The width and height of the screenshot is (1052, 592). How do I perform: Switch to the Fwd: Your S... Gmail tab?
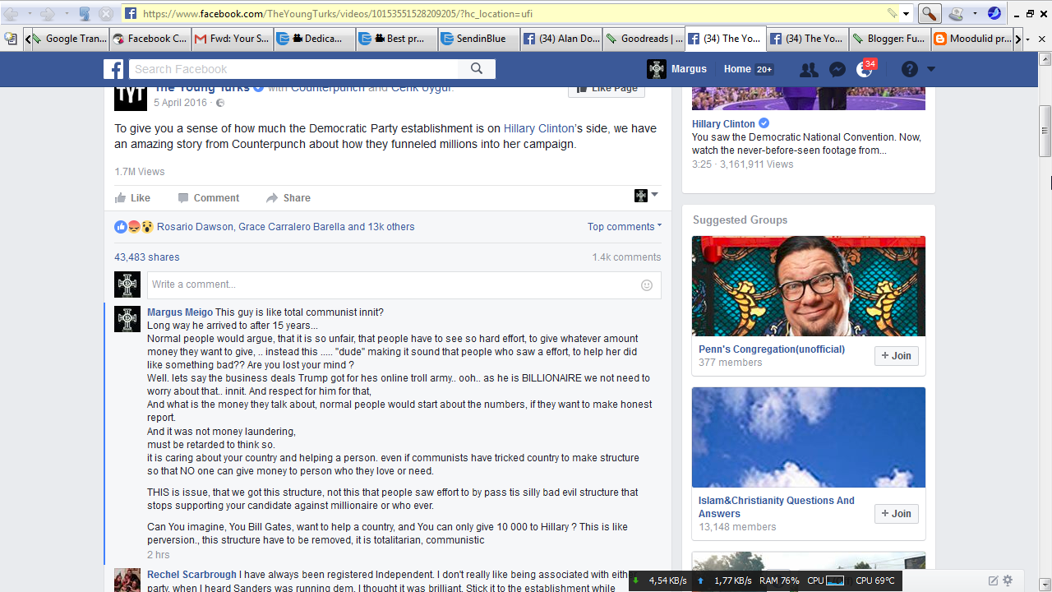(233, 39)
